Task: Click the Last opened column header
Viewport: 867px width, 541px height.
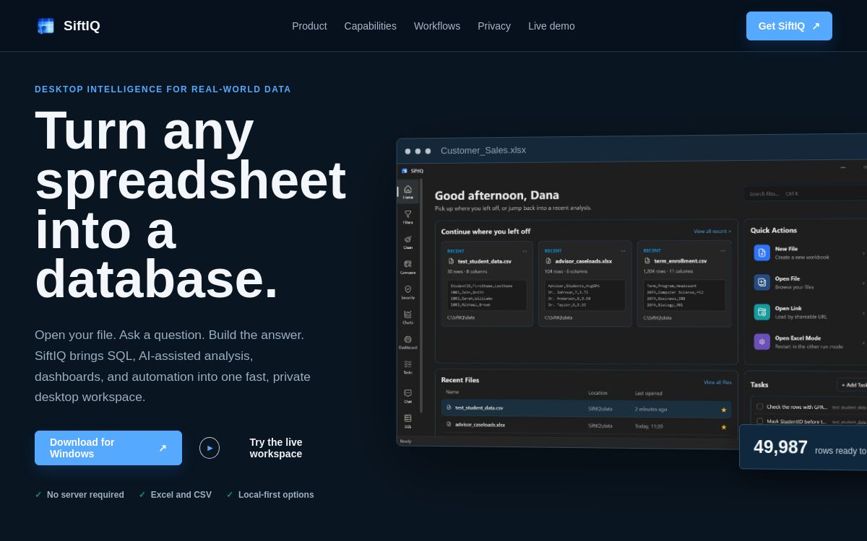Action: (649, 393)
